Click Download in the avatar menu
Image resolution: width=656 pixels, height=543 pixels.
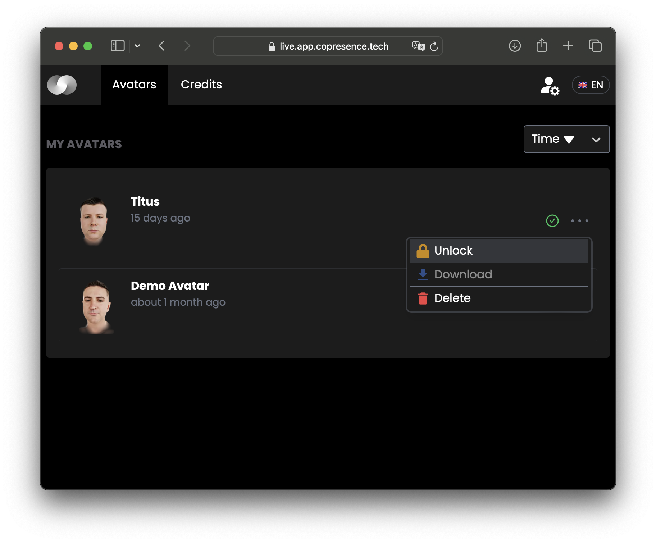pyautogui.click(x=499, y=274)
